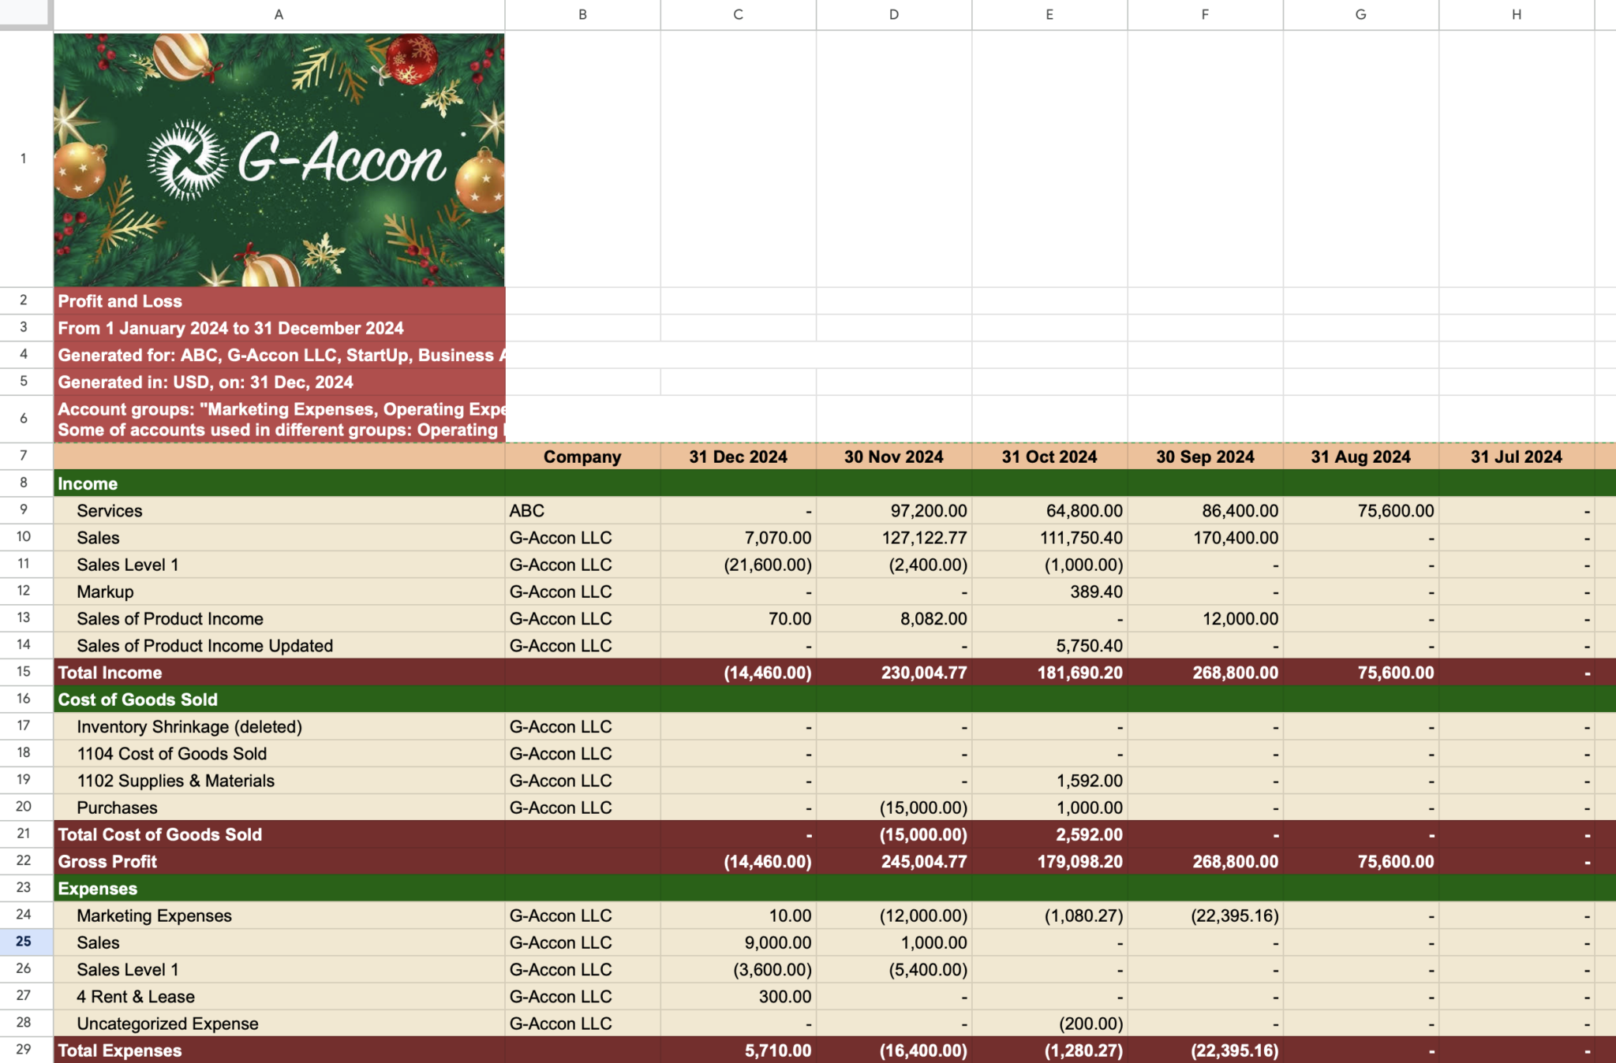Select column D header
Screen dimensions: 1616x1063
click(894, 14)
